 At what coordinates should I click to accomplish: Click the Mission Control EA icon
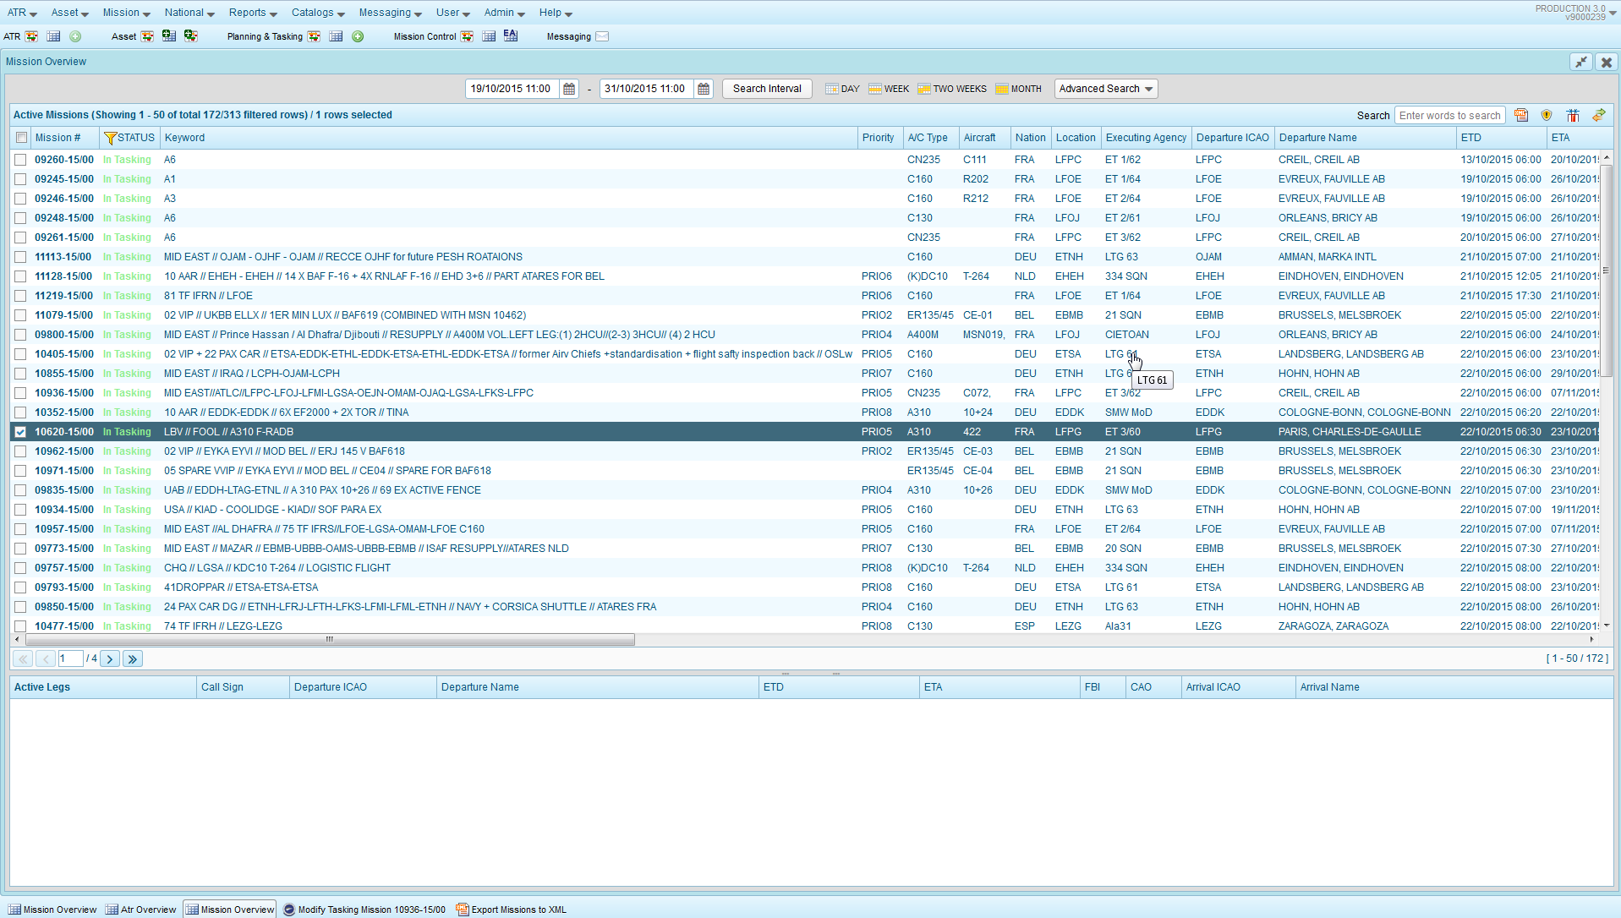tap(510, 36)
